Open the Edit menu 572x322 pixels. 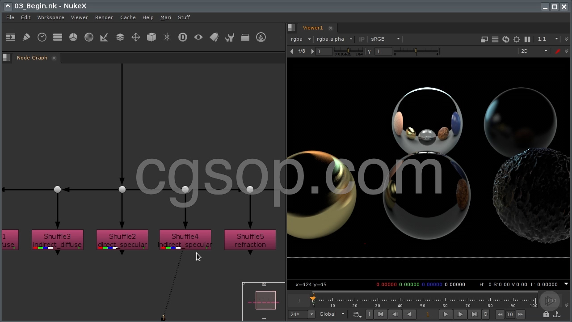(x=25, y=17)
